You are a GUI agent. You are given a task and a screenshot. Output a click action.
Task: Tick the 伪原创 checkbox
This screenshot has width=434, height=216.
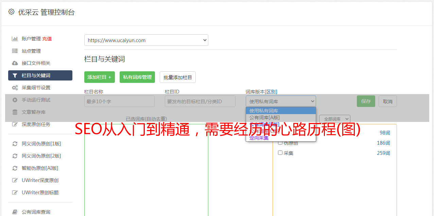click(x=280, y=143)
